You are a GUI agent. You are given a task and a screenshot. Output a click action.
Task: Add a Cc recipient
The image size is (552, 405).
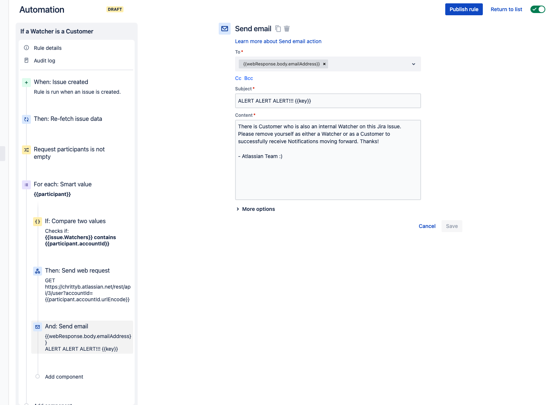[238, 78]
